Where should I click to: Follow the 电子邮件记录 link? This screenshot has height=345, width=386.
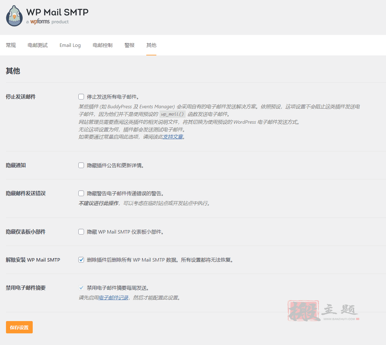114,298
